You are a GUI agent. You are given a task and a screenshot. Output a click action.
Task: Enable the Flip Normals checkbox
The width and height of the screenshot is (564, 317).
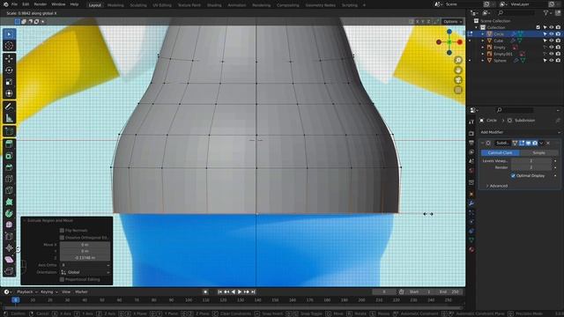62,231
